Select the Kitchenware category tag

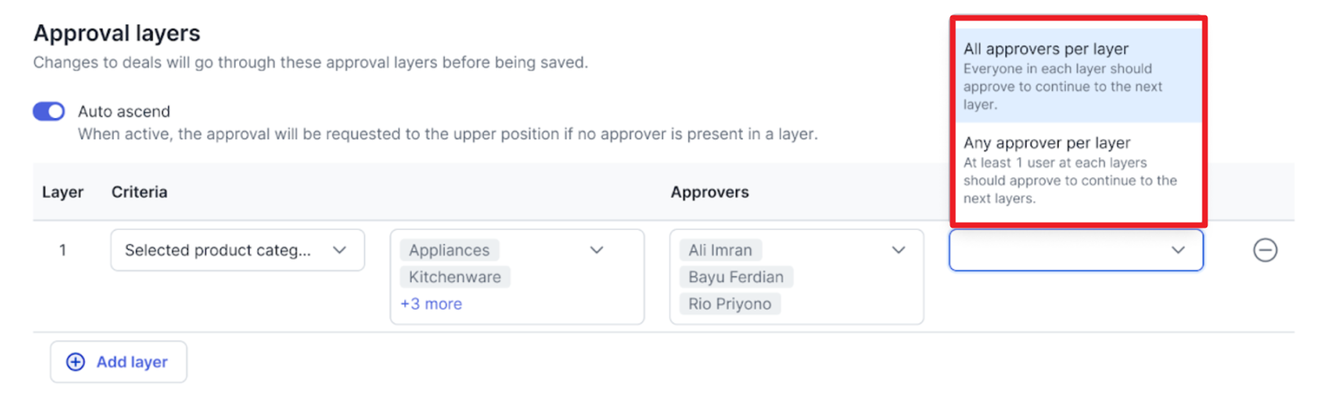(x=455, y=276)
